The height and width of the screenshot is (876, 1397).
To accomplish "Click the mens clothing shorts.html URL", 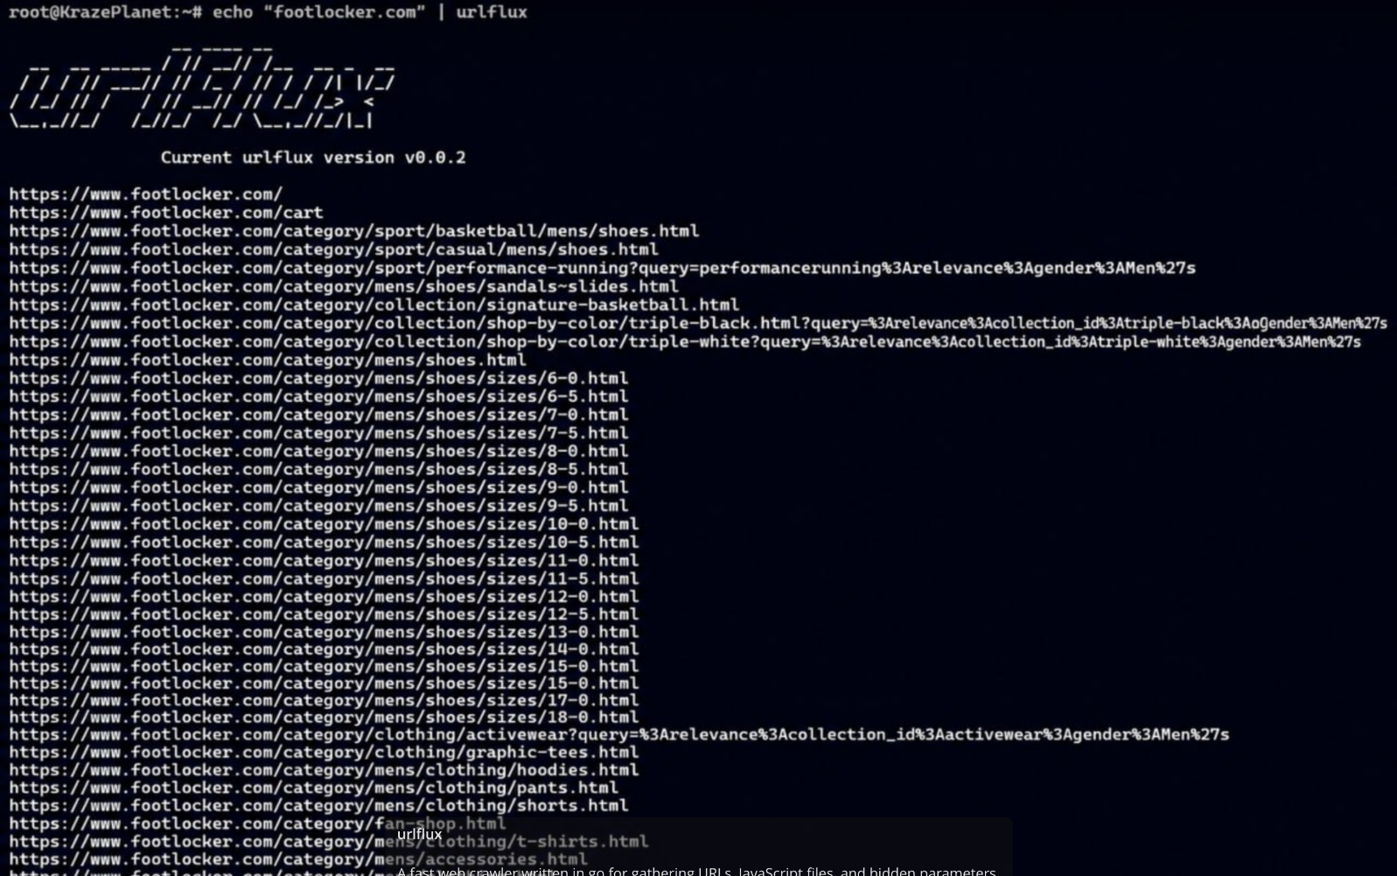I will (318, 805).
